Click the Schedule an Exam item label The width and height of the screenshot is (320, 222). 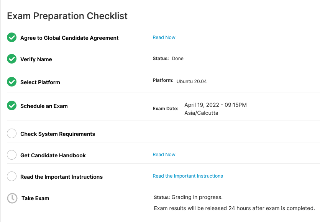(x=44, y=106)
